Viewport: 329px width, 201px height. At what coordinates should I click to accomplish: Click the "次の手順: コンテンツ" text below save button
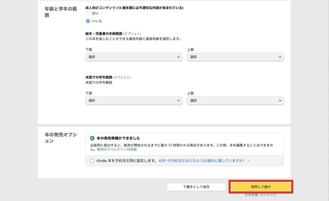tap(260, 195)
